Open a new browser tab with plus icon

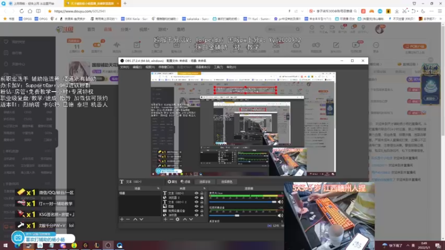click(125, 3)
